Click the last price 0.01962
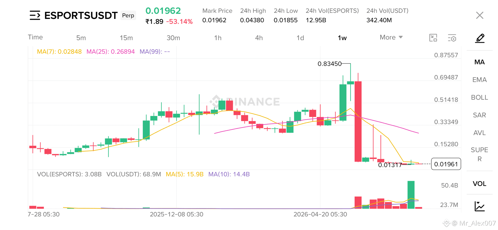498x230 pixels. 163,11
